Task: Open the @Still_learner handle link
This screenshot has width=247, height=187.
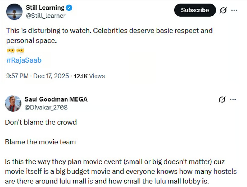Action: 46,16
